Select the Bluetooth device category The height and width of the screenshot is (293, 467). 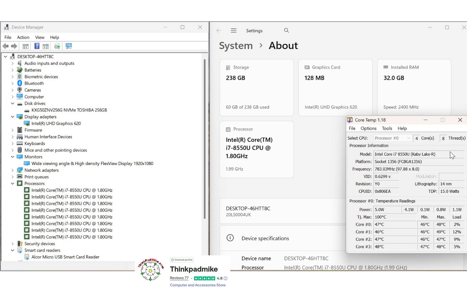tap(34, 83)
